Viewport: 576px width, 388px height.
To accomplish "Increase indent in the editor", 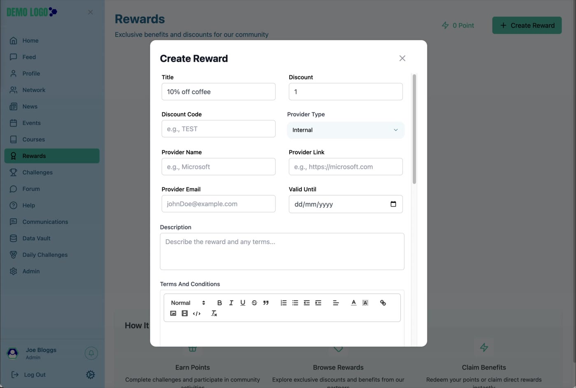I will (318, 303).
